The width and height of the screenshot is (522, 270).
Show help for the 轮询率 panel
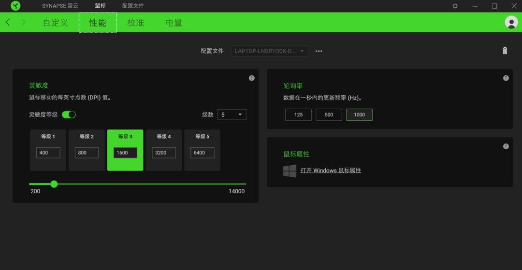pos(506,78)
